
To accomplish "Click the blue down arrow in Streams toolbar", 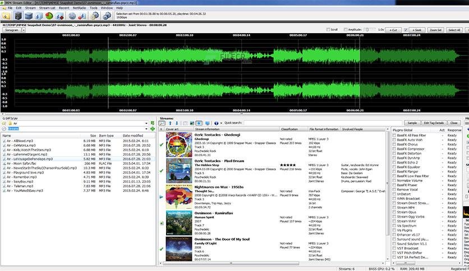I will [x=177, y=123].
